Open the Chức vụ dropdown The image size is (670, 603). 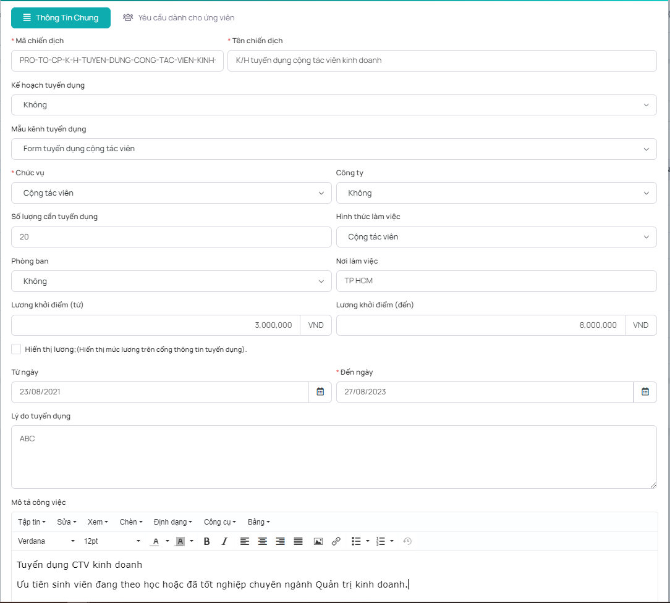[x=171, y=193]
